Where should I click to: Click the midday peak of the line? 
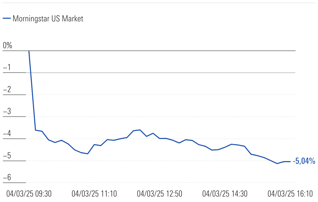click(x=140, y=130)
